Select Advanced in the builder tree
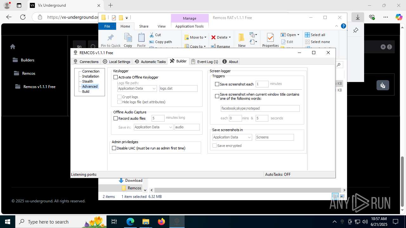Image resolution: width=406 pixels, height=228 pixels. click(x=90, y=86)
